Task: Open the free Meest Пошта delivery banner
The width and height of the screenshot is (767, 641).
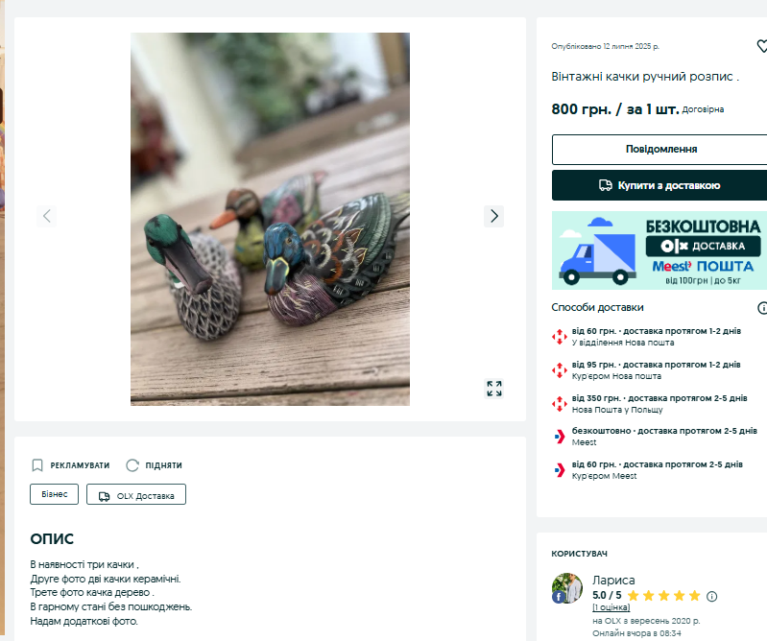Action: pyautogui.click(x=659, y=250)
